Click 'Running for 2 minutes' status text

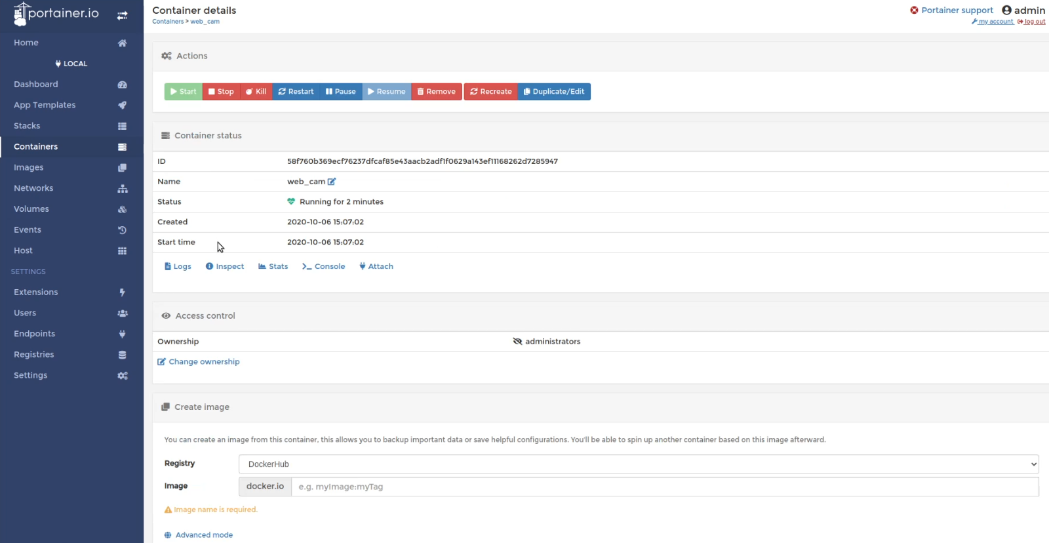pos(342,202)
